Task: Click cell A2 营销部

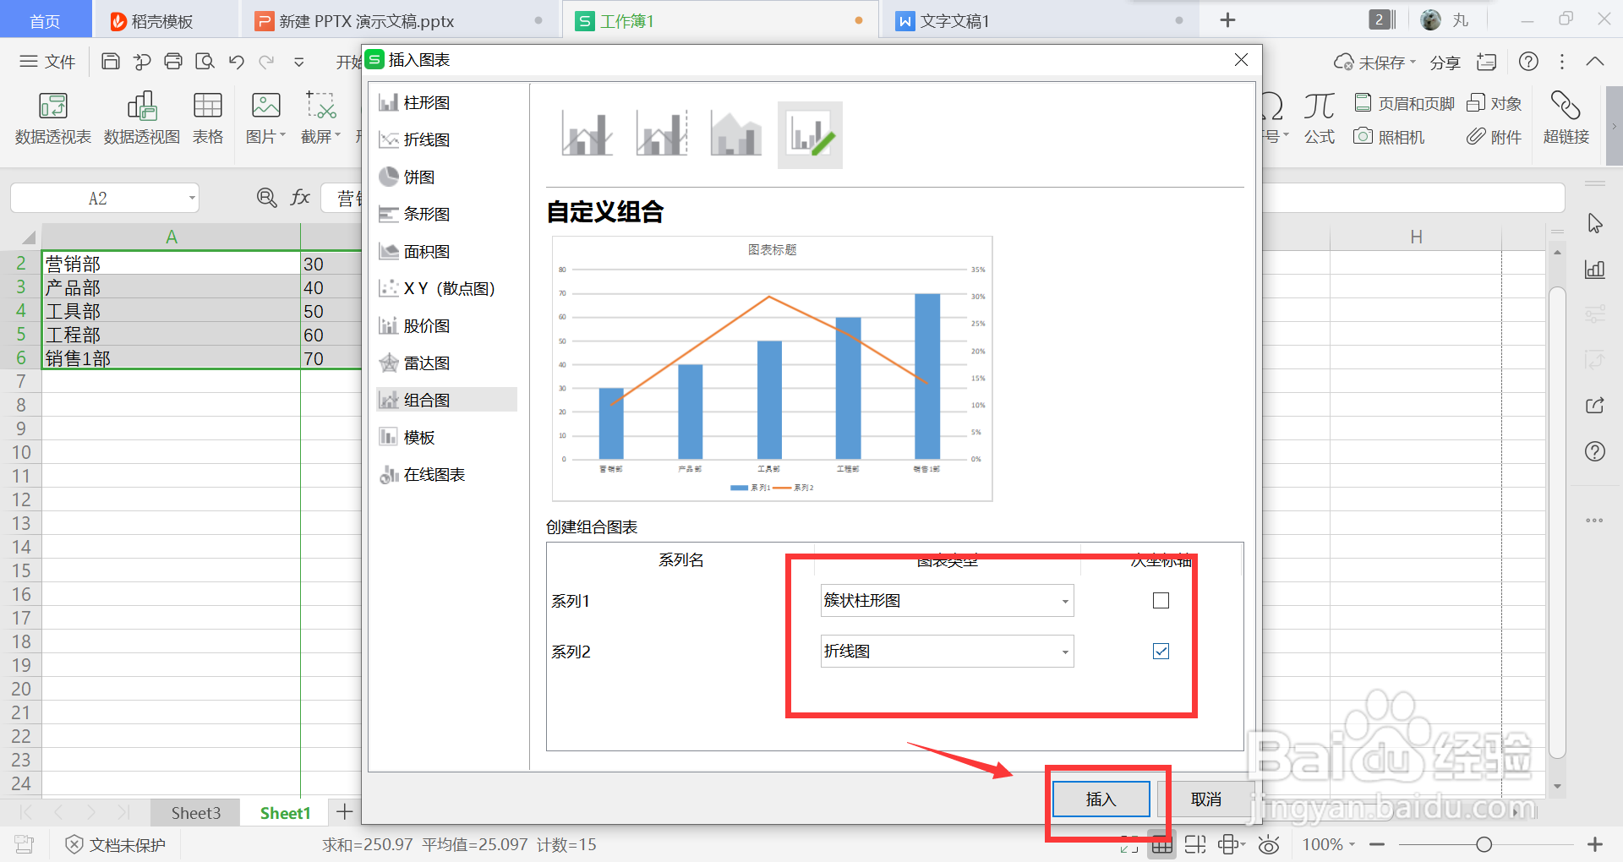Action: 171,264
